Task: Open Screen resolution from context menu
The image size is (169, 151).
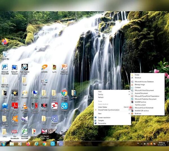Action: (x=112, y=118)
